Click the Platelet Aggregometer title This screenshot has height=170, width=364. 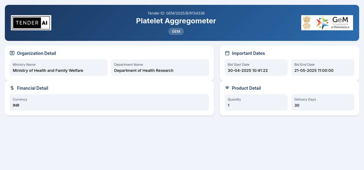point(176,21)
